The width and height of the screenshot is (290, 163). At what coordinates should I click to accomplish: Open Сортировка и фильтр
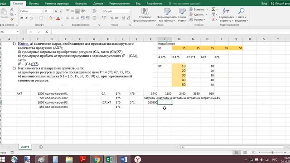[227, 15]
